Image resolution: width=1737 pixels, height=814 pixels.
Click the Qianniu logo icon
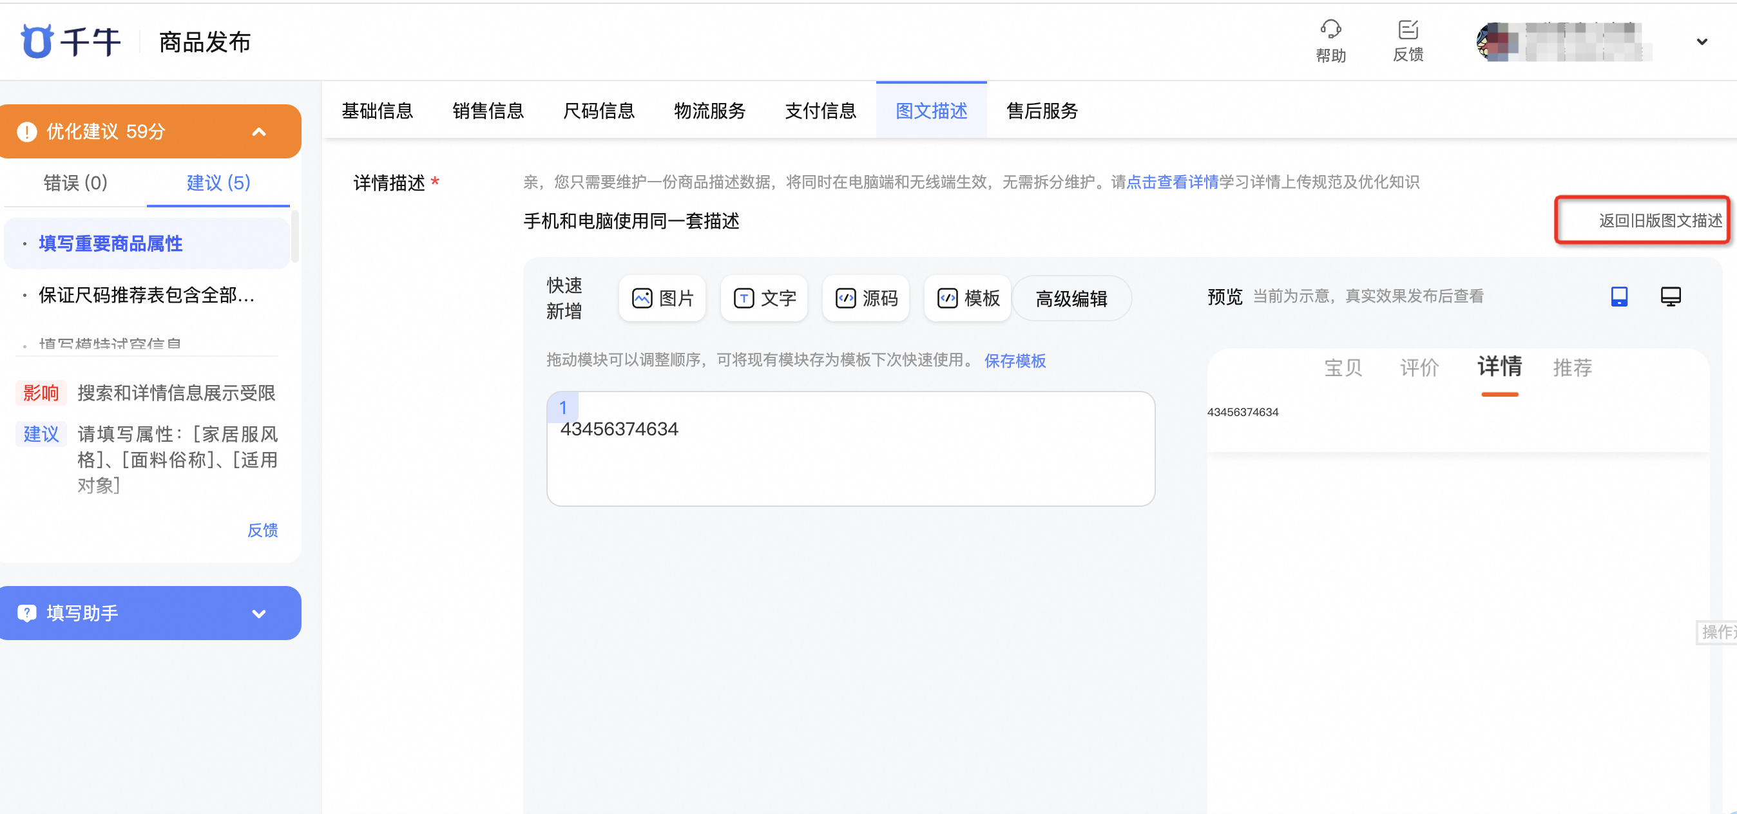pos(37,41)
